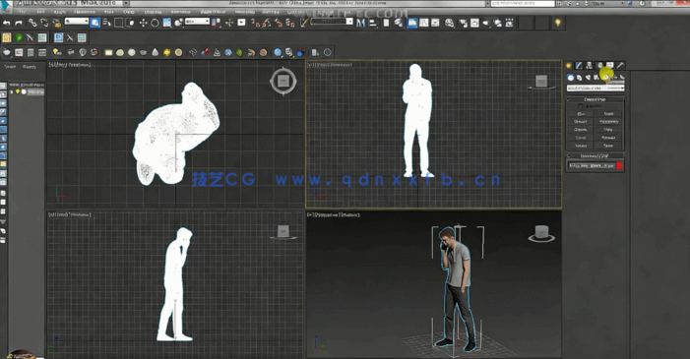Select the Lights category in Create panel
690x359 pixels.
(588, 78)
